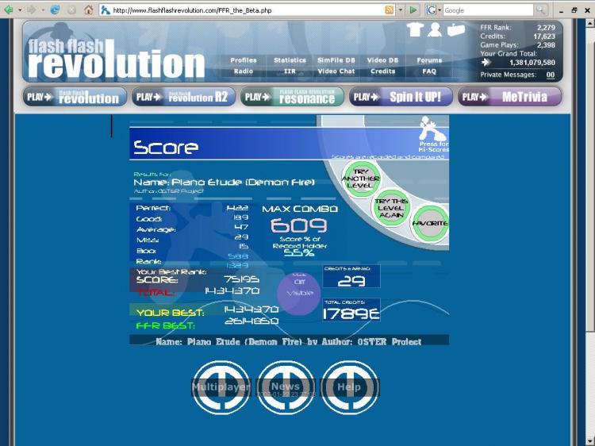Click the Credits link in site menu
This screenshot has height=446, width=595.
coord(382,71)
